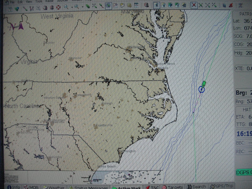Open the Radar menu
This screenshot has height=189, width=252.
coord(50,1)
